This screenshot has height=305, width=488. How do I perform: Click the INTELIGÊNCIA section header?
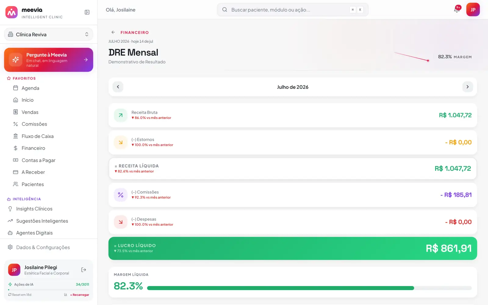tap(27, 199)
